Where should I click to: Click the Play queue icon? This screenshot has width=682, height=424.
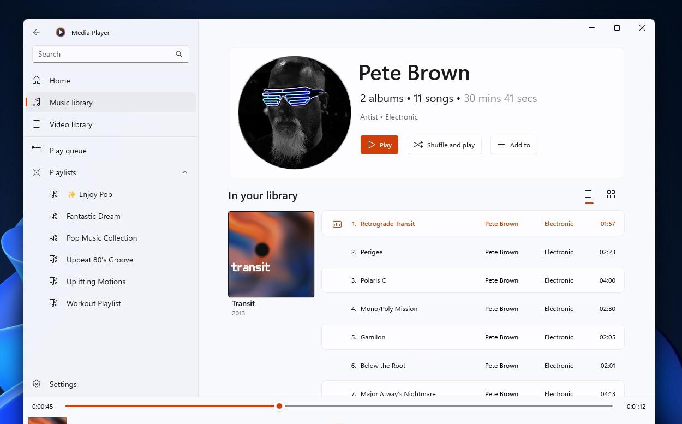37,149
